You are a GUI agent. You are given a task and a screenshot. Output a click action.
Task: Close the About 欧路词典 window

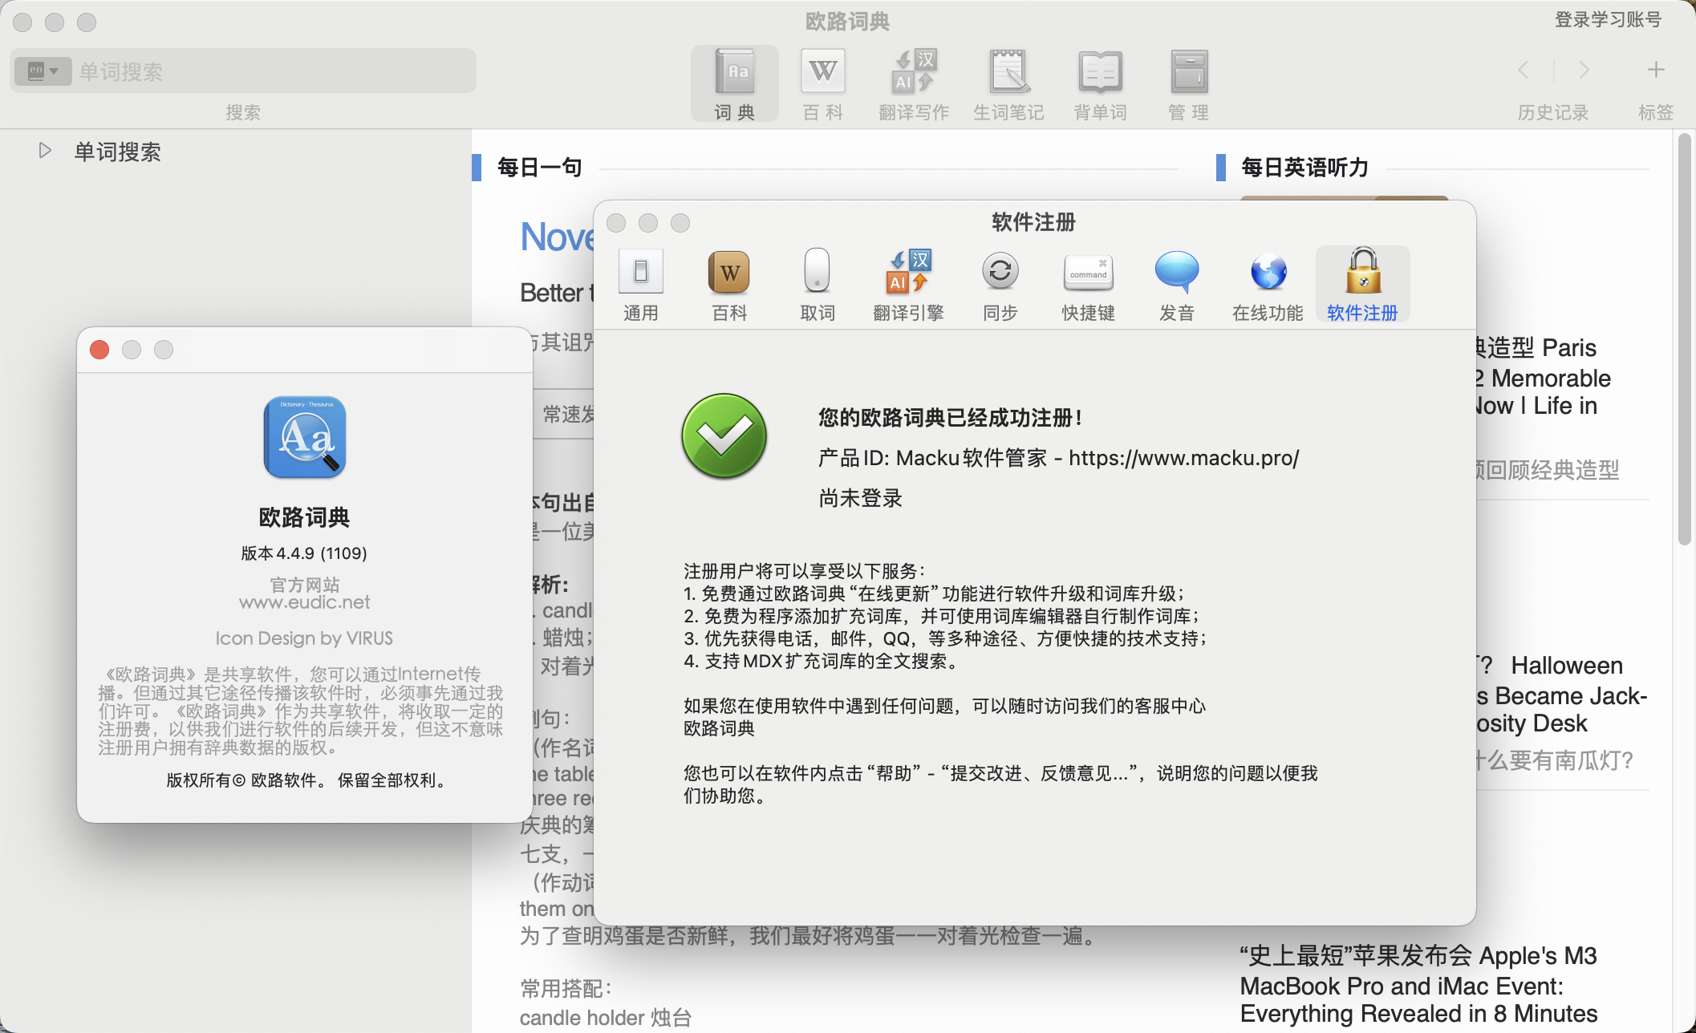pyautogui.click(x=99, y=350)
